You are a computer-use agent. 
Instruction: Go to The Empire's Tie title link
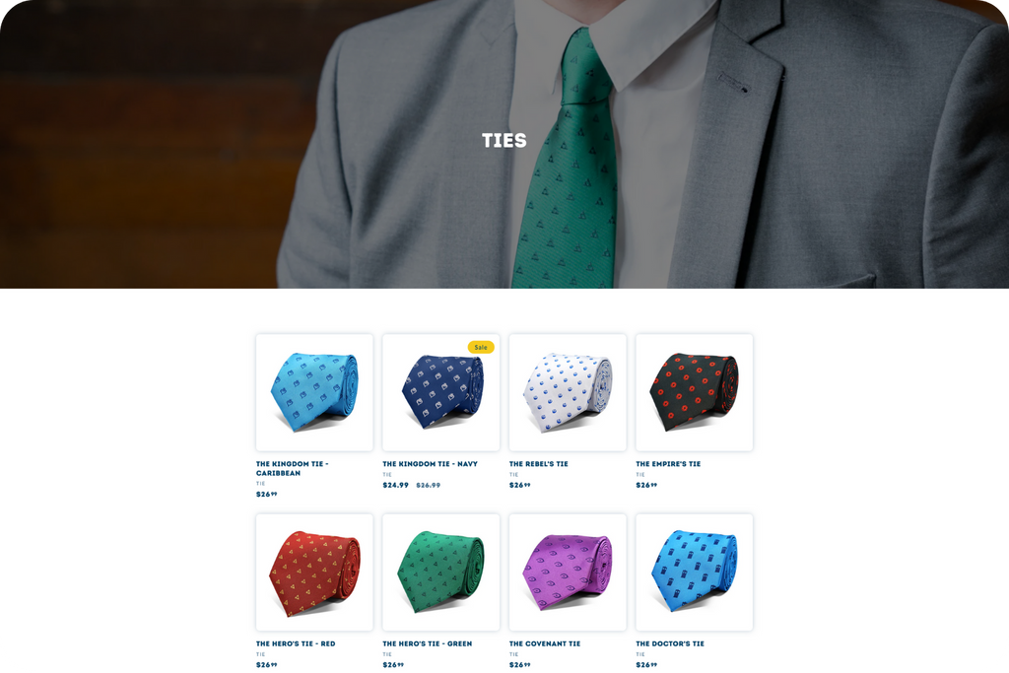668,464
